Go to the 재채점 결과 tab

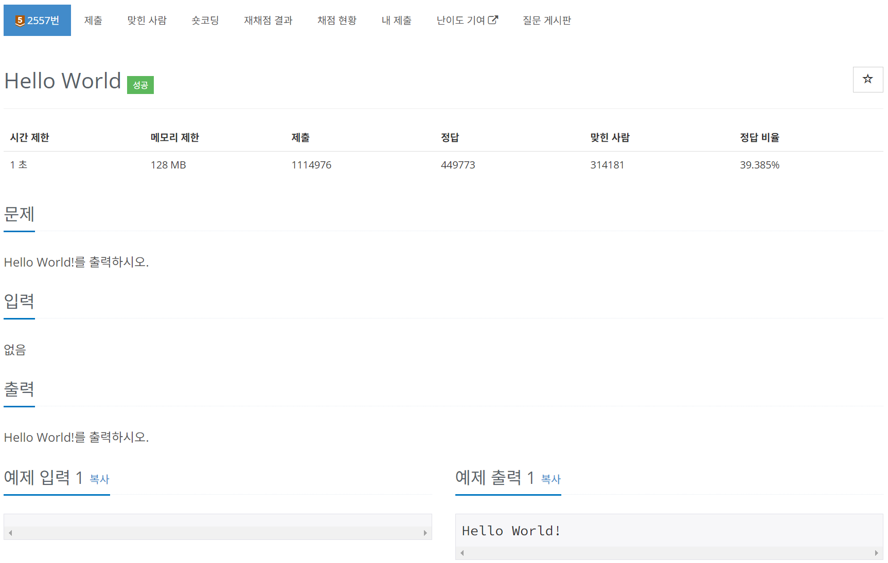(268, 21)
